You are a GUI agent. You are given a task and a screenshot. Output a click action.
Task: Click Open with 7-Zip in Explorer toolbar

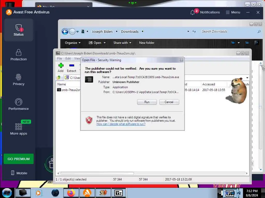95,43
